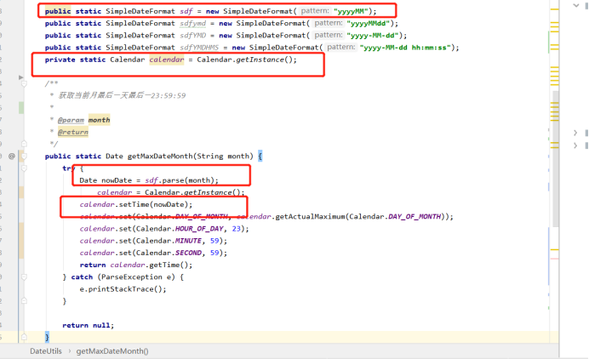
Task: Click the return null statement
Action: (88, 325)
